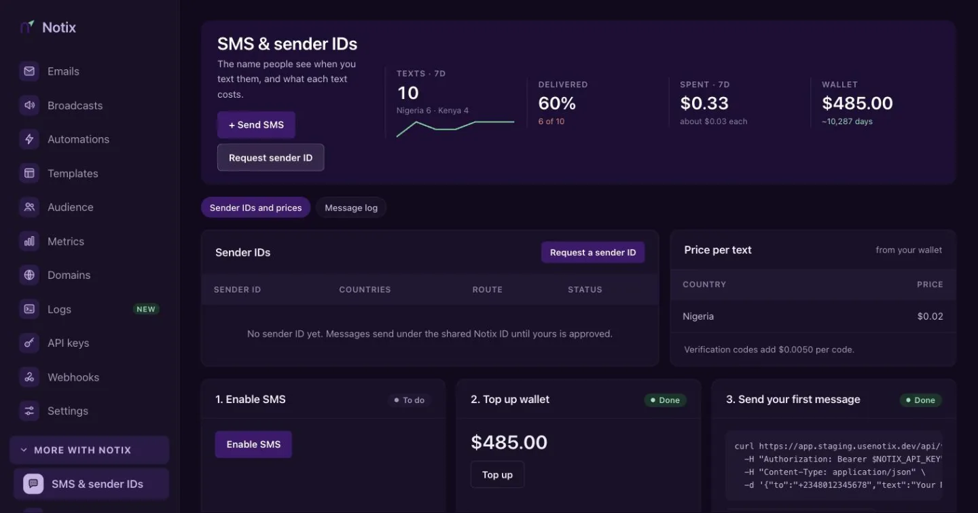
Task: Open the Broadcasts menu item
Action: click(90, 105)
